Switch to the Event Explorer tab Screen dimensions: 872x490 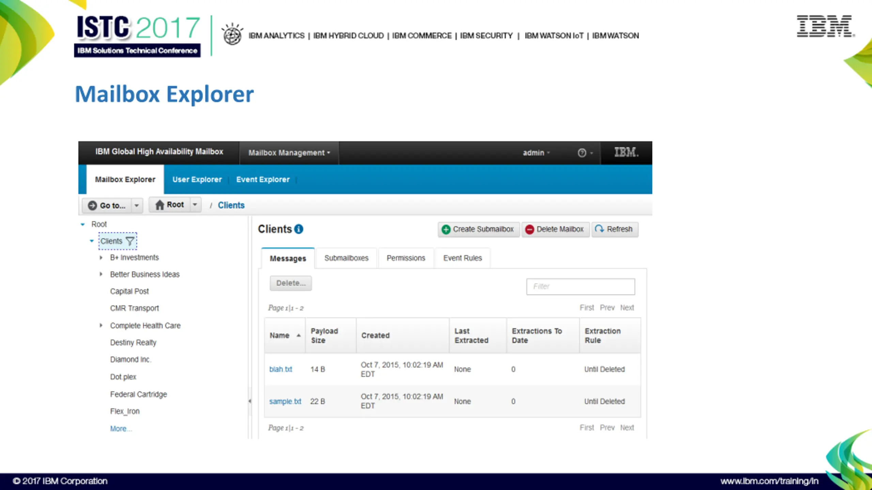[263, 179]
